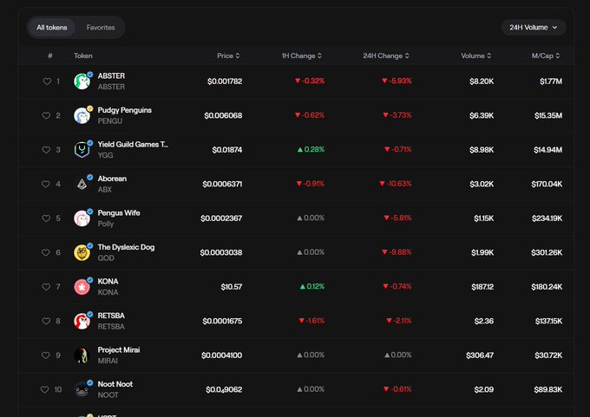
Task: Click verified badge on Yield Guild Games logo
Action: coord(90,143)
